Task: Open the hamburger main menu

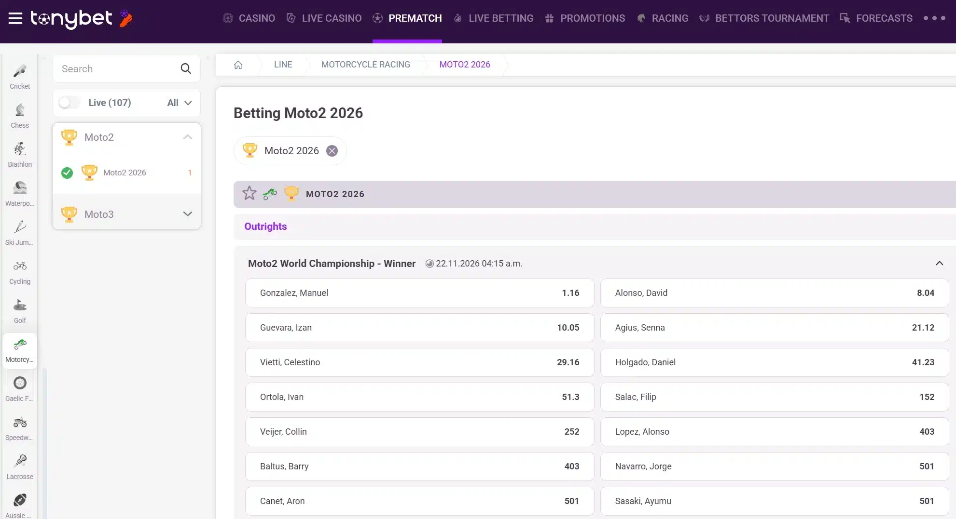Action: tap(15, 18)
